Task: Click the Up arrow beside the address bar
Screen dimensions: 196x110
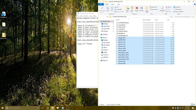Action: click(x=107, y=16)
